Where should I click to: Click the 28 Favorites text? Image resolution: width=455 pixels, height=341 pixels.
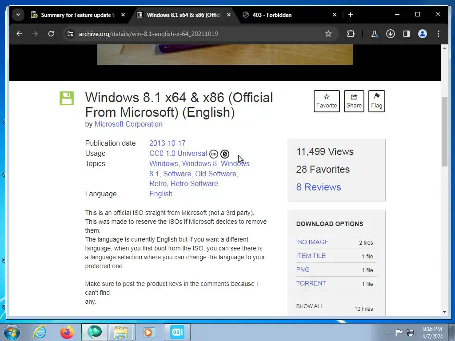(323, 169)
